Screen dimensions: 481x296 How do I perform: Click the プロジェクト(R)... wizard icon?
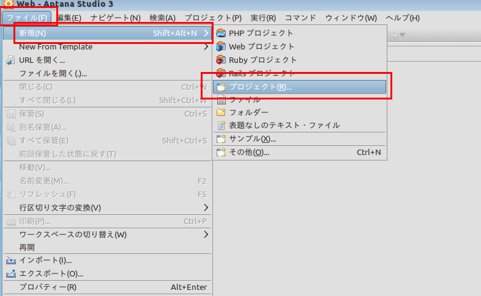point(221,87)
